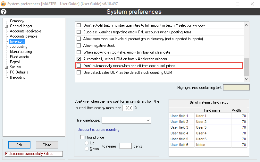
Task: Select General ledger label in tree
Action: [x=21, y=26]
